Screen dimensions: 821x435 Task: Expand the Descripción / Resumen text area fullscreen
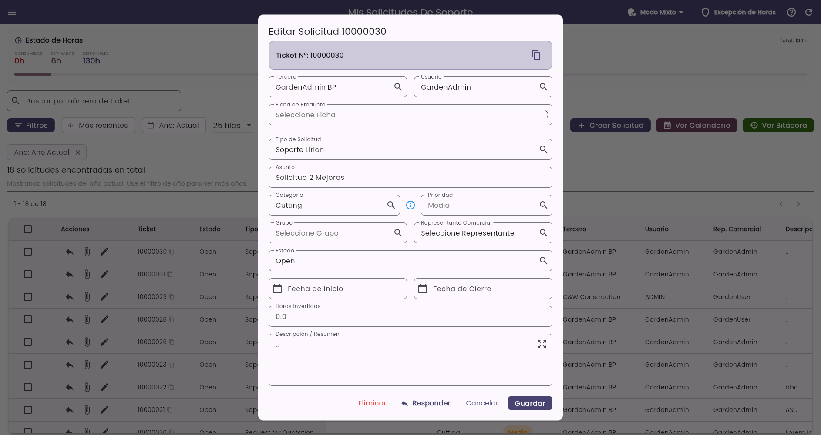542,344
